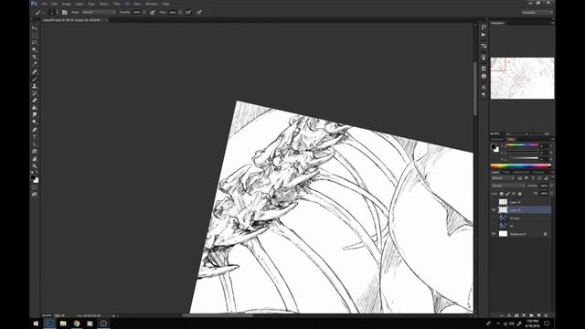Click the color spectrum ramp
The width and height of the screenshot is (585, 329).
pos(520,166)
